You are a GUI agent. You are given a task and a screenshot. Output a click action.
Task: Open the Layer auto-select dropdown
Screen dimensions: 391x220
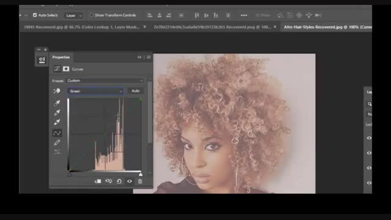coord(73,15)
